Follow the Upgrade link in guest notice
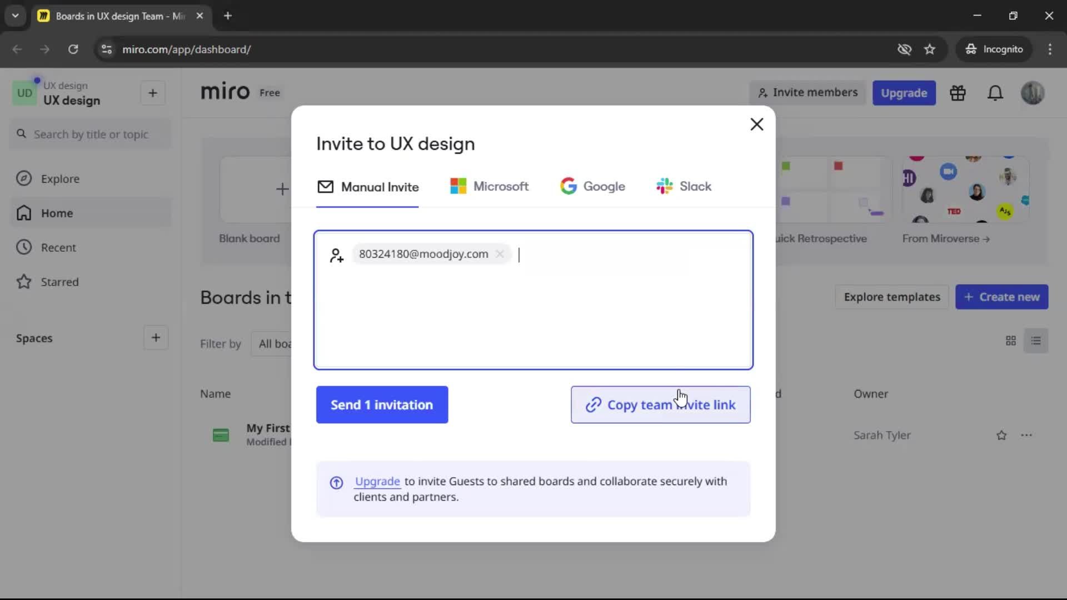The image size is (1067, 600). click(377, 482)
